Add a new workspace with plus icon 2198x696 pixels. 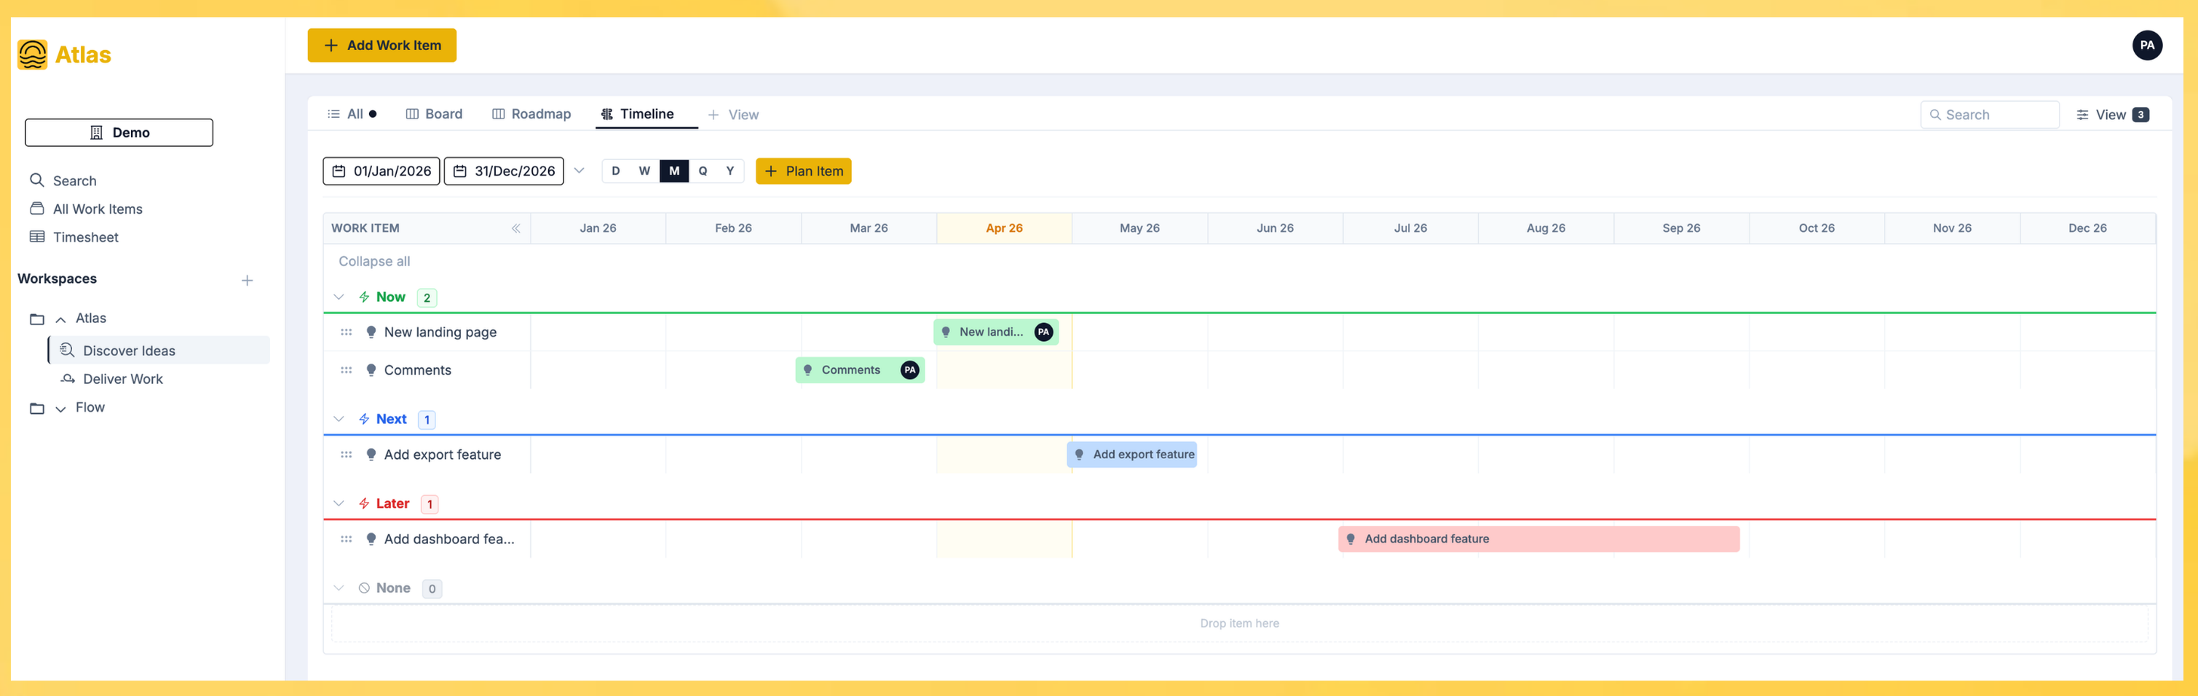coord(247,280)
